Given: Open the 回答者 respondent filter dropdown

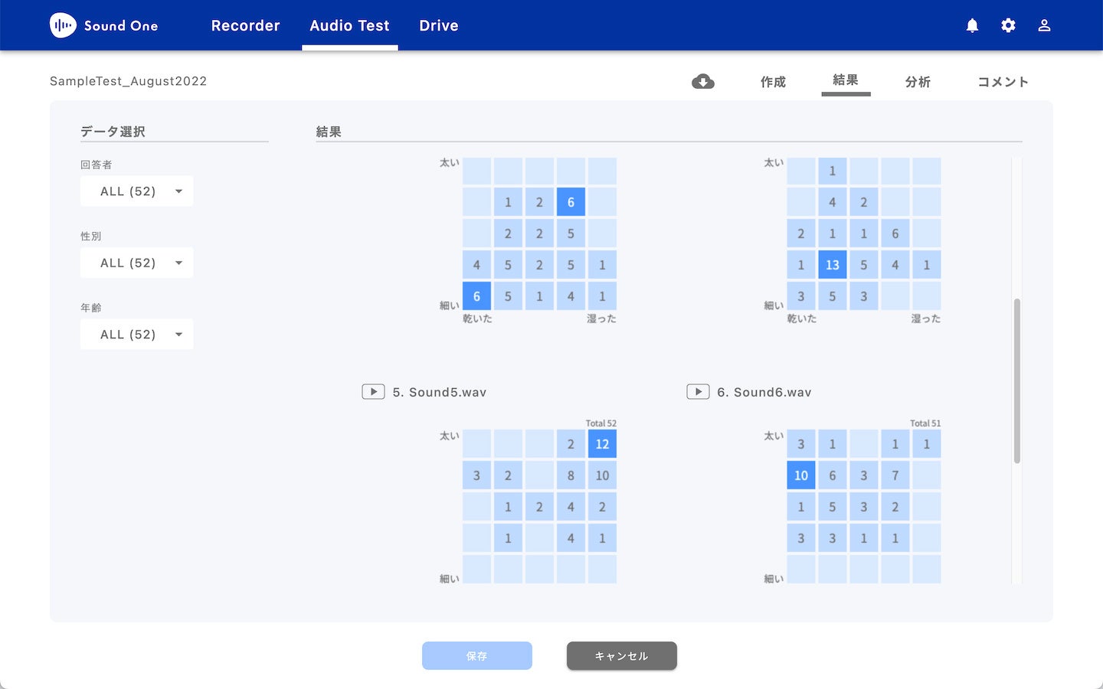Looking at the screenshot, I should pos(136,191).
